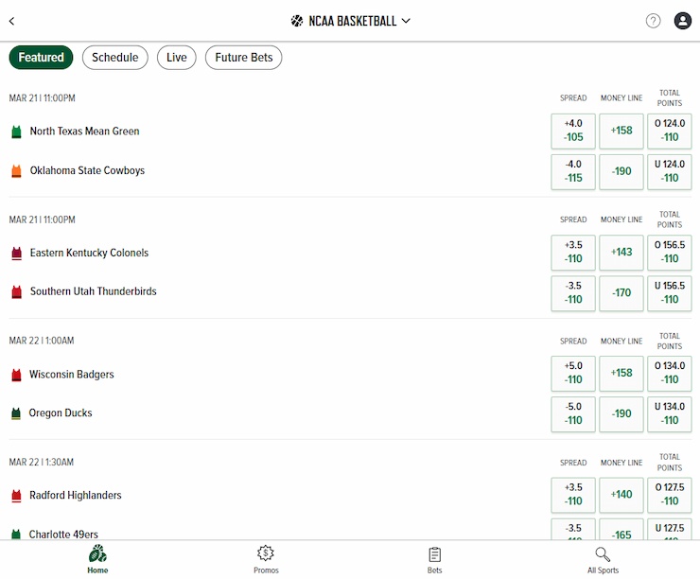Image resolution: width=700 pixels, height=579 pixels.
Task: Tap the Oklahoma State Cowboys jersey icon
Action: [x=16, y=171]
